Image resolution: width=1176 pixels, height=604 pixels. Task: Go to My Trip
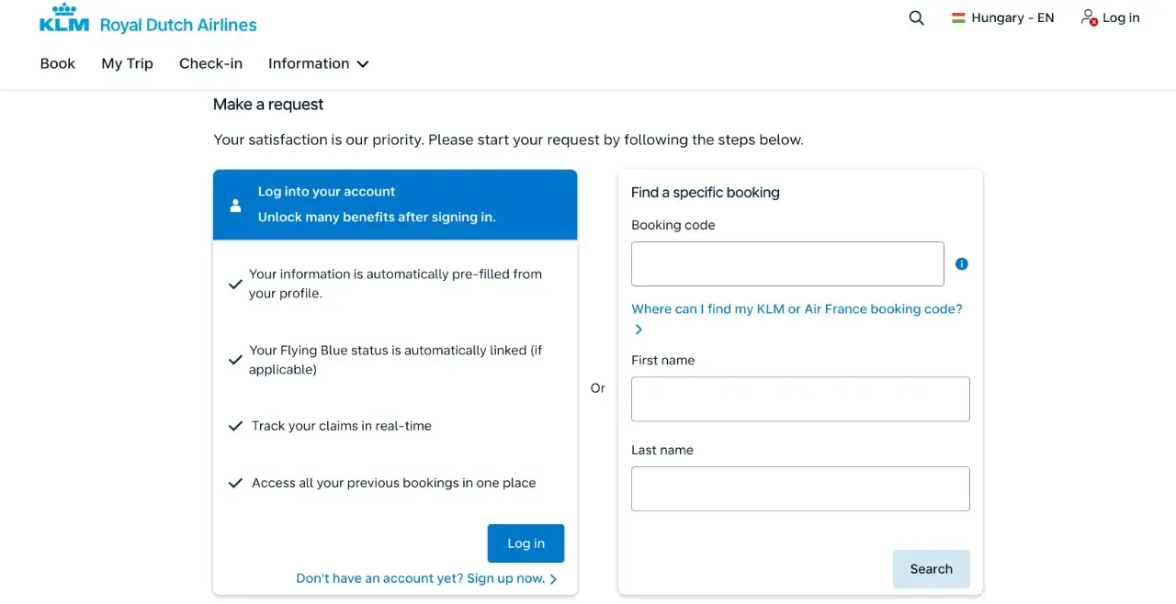127,63
